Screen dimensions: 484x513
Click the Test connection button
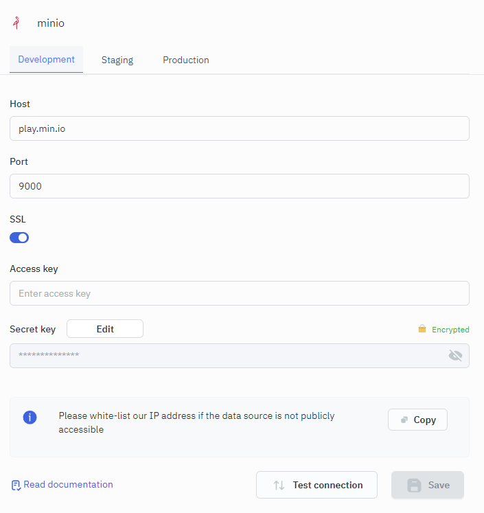point(316,485)
